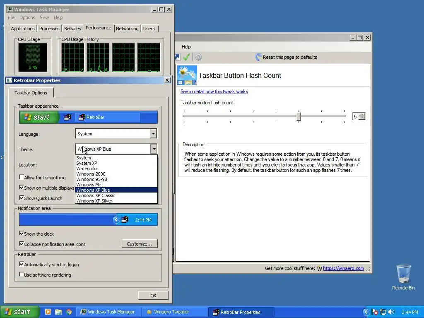Image resolution: width=424 pixels, height=318 pixels.
Task: Decrease flash count with spinner down arrow
Action: click(x=362, y=118)
